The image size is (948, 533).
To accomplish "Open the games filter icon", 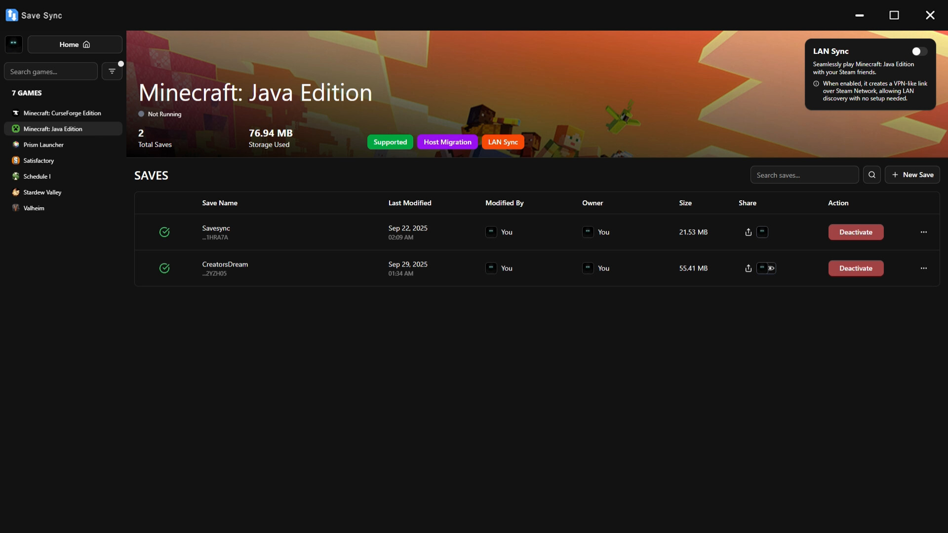I will pyautogui.click(x=112, y=71).
